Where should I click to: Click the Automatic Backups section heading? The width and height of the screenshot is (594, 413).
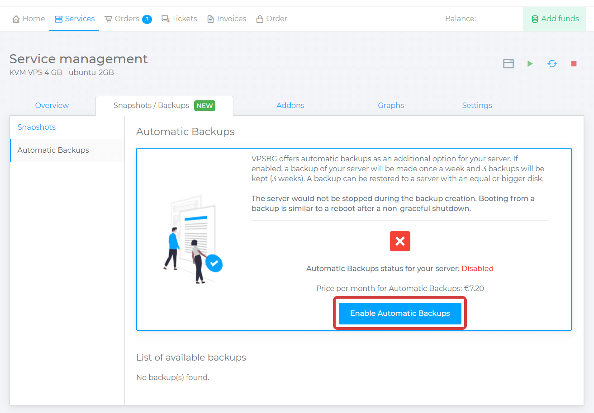click(185, 132)
